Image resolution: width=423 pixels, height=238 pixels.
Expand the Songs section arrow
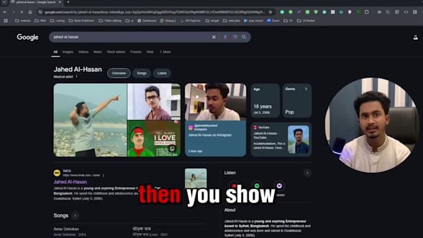pos(75,216)
